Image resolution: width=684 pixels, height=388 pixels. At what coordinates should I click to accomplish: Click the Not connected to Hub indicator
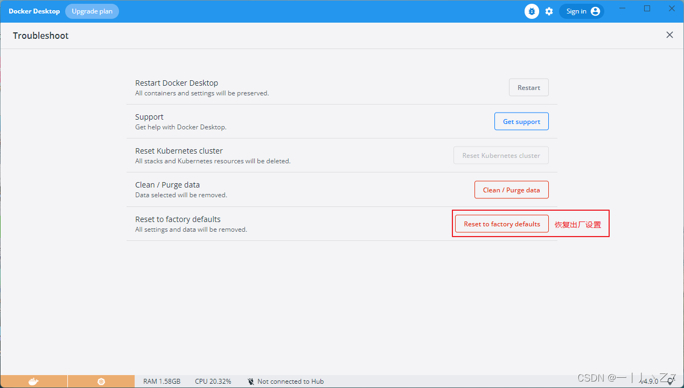[x=285, y=382]
